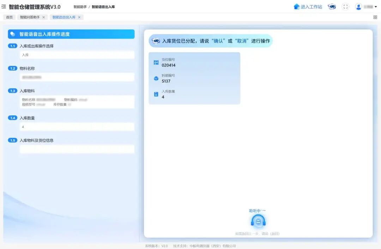Click 智能助手 breadcrumb
This screenshot has height=249, width=381.
[x=80, y=7]
